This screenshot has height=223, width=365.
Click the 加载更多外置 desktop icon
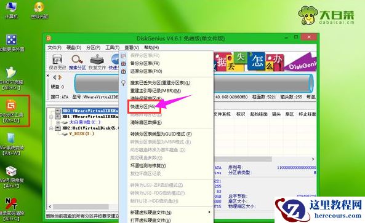pyautogui.click(x=11, y=40)
